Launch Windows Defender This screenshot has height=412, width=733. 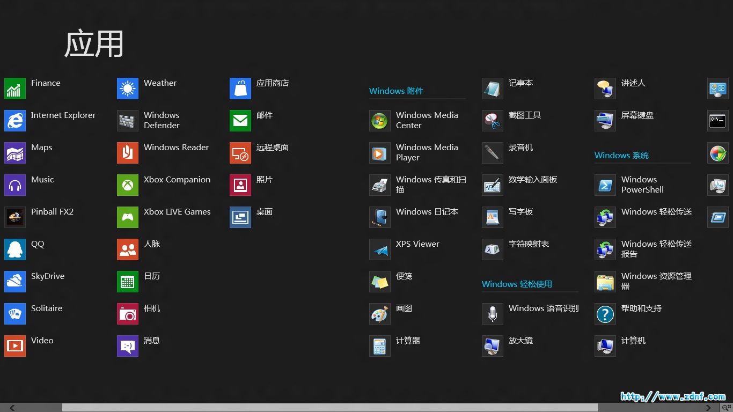pos(128,121)
